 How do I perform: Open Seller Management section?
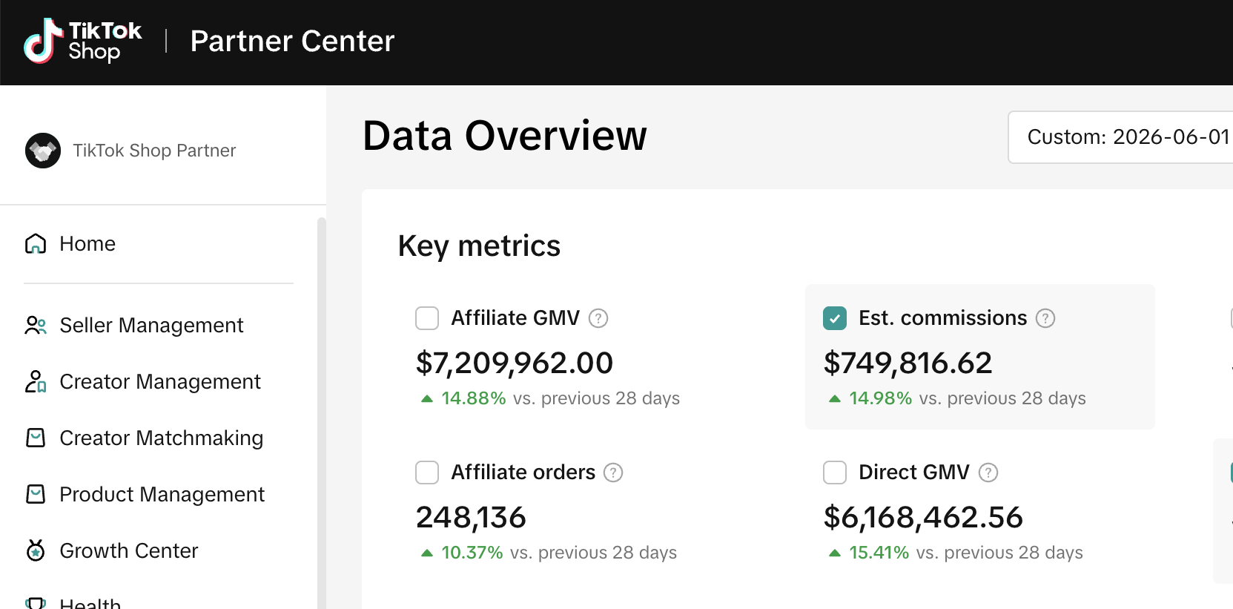(x=151, y=325)
